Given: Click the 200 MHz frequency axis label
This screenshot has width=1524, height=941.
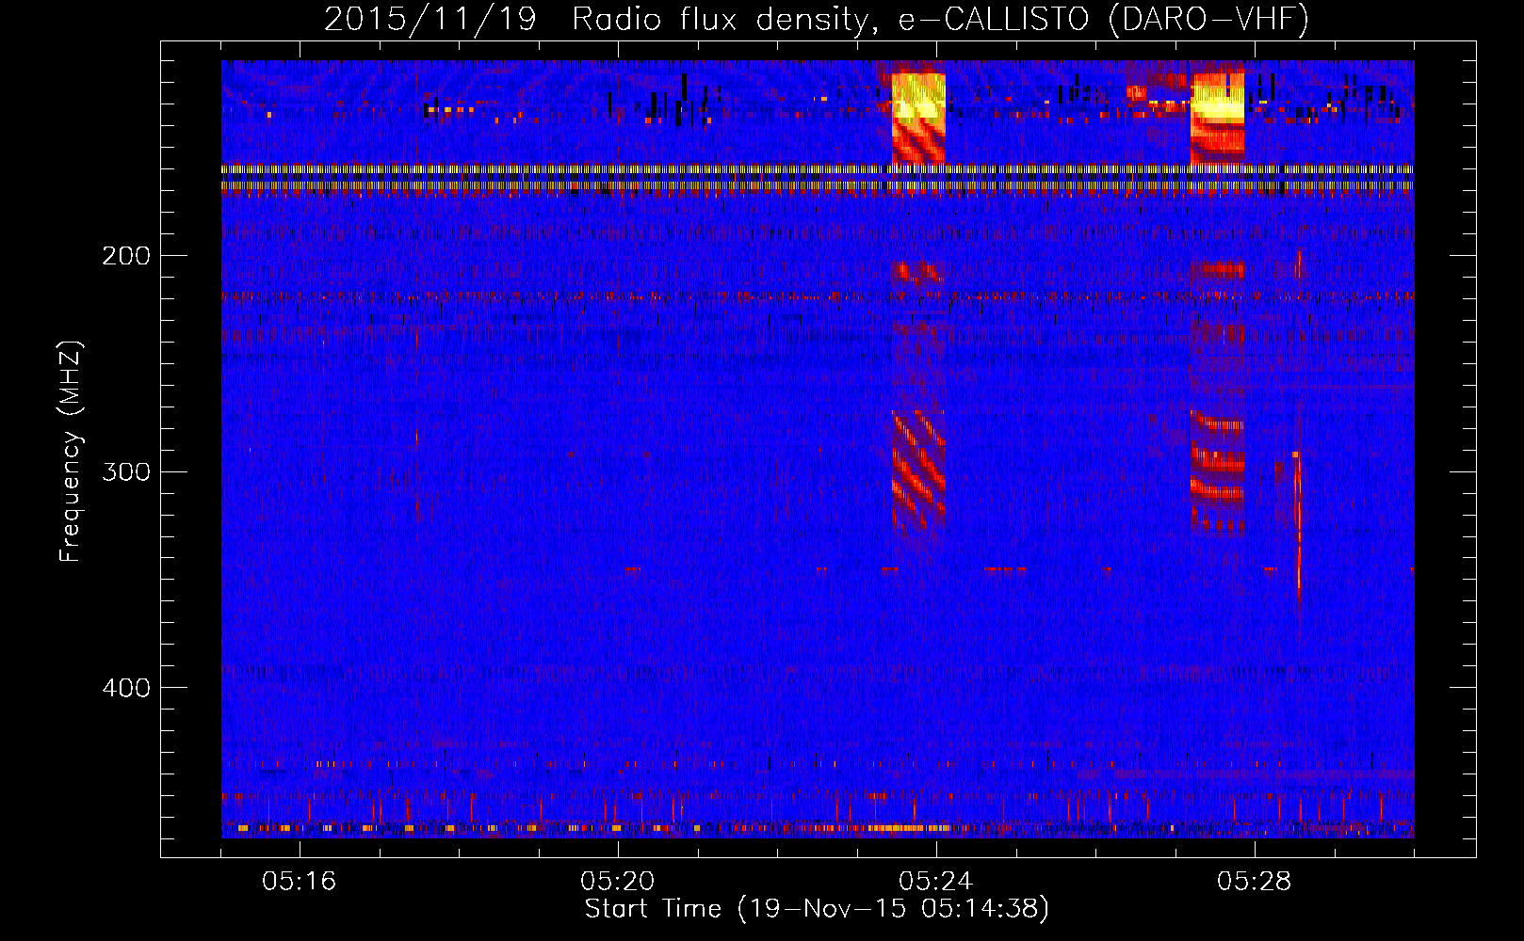Looking at the screenshot, I should [126, 256].
